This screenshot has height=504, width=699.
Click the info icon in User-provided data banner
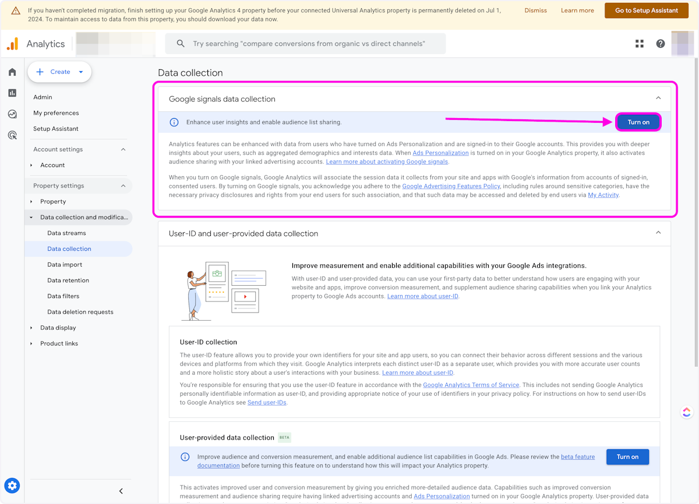pyautogui.click(x=185, y=457)
